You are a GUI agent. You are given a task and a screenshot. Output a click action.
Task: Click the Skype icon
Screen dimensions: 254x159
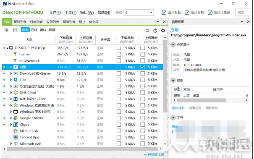click(x=16, y=125)
